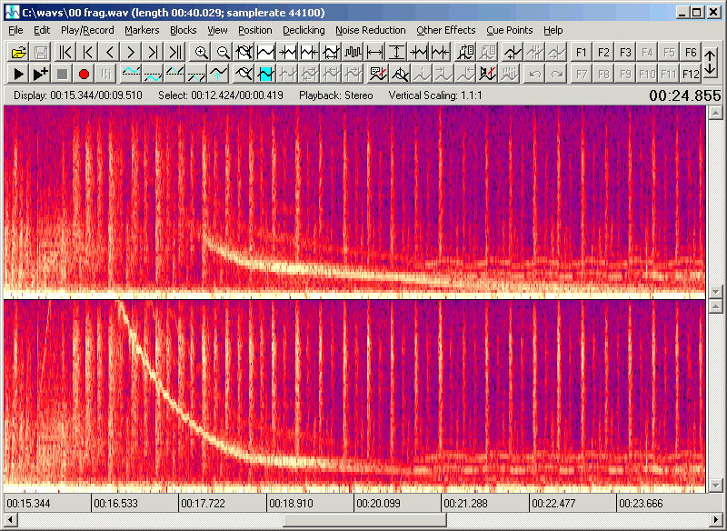Open the Noise Reduction menu
Screen dimensions: 727x531
pos(370,30)
